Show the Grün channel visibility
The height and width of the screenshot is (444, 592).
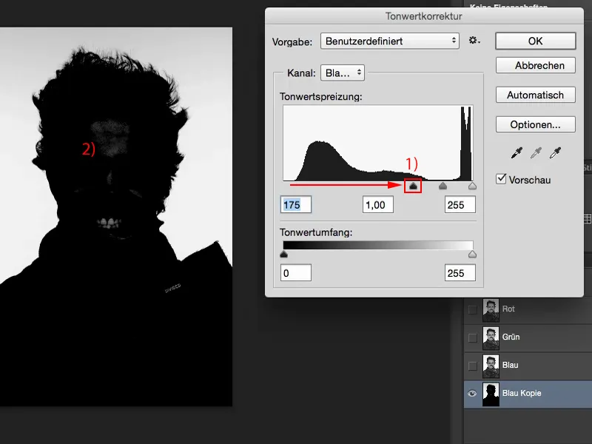pyautogui.click(x=472, y=337)
